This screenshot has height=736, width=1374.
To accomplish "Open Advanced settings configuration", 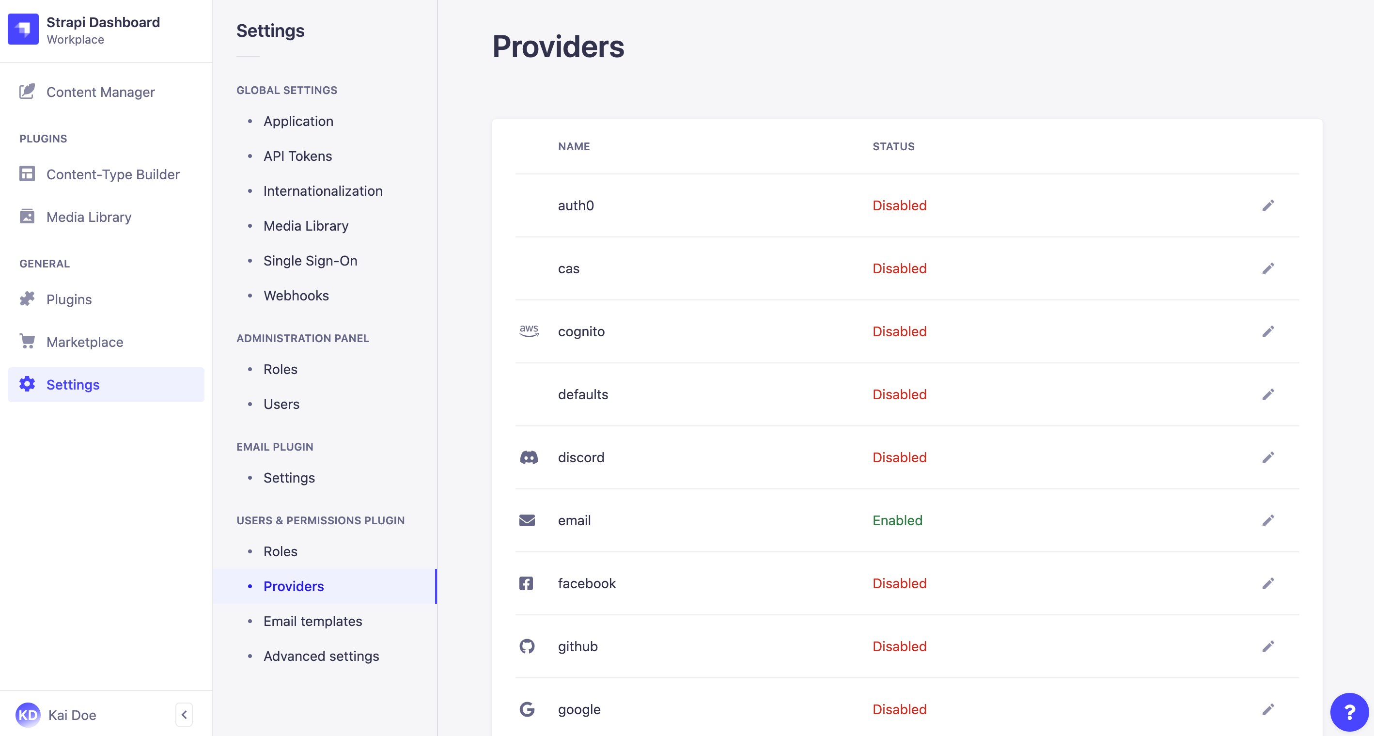I will (321, 655).
